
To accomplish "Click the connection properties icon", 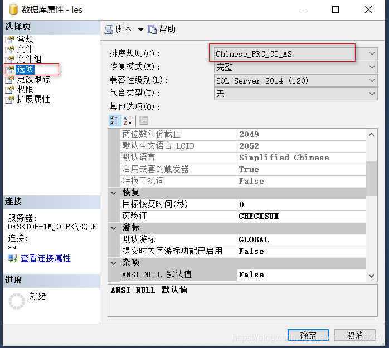I will click(x=12, y=258).
